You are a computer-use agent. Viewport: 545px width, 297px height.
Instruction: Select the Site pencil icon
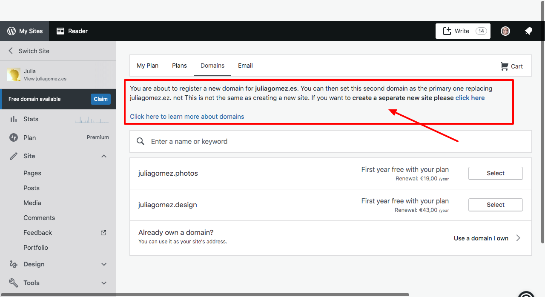point(14,156)
